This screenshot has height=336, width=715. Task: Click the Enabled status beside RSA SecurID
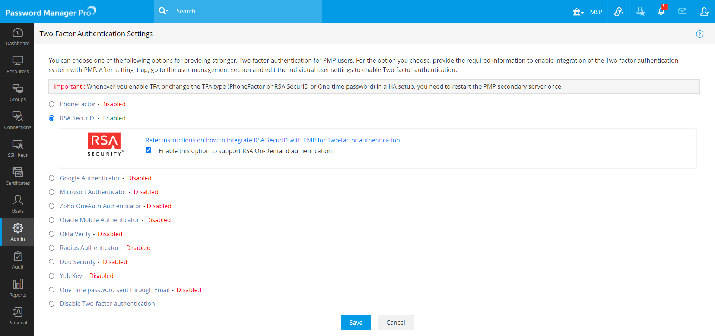(114, 118)
